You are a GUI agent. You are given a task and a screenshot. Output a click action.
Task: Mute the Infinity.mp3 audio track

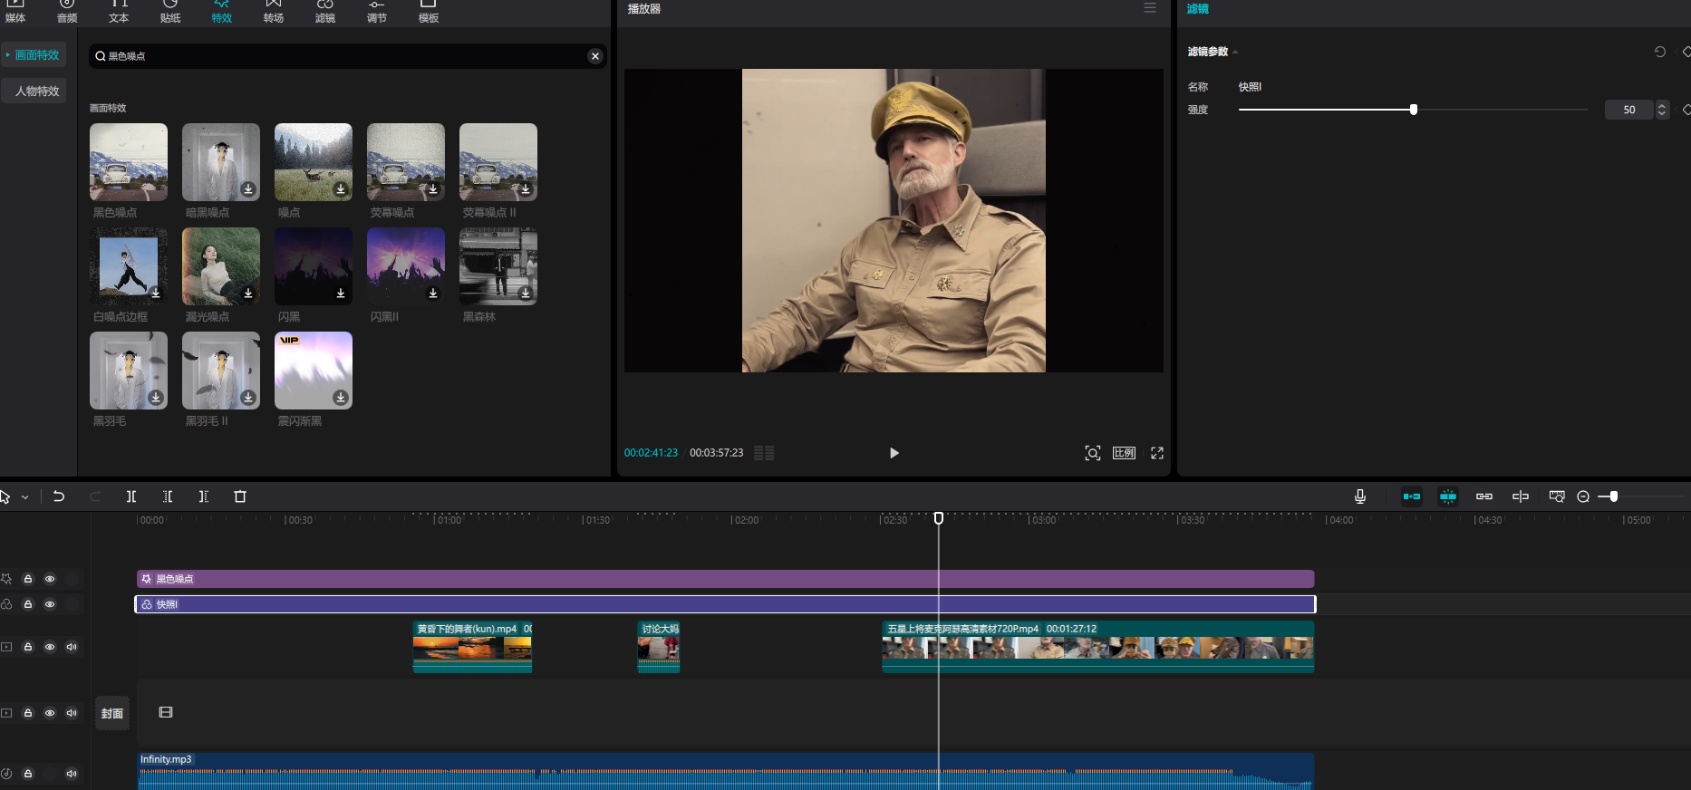click(72, 774)
